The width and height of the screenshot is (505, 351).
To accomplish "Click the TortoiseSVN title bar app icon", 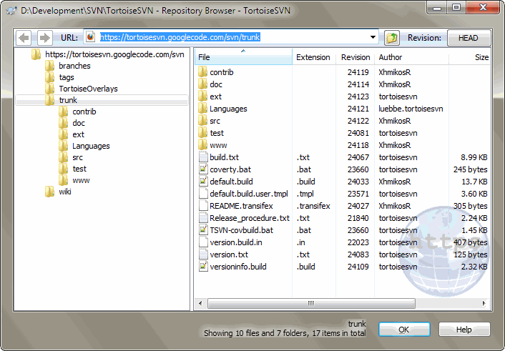I will point(11,11).
